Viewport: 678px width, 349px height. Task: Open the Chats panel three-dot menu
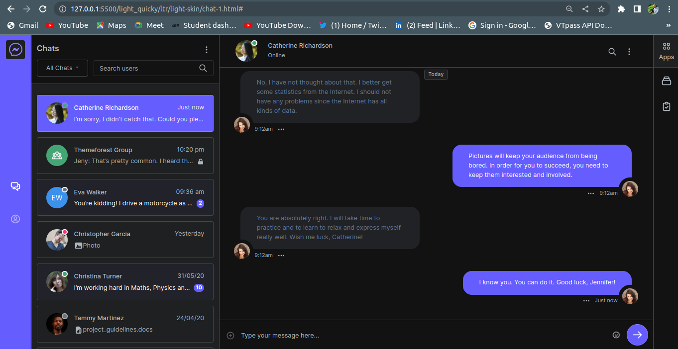pyautogui.click(x=207, y=50)
